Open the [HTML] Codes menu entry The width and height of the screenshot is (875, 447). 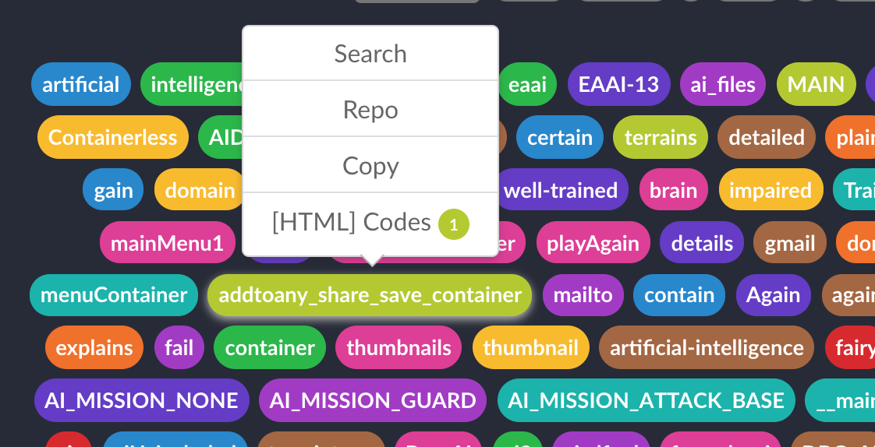pyautogui.click(x=370, y=223)
